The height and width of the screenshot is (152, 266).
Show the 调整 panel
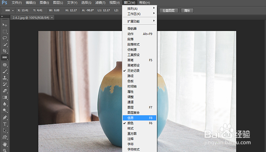tap(139, 97)
